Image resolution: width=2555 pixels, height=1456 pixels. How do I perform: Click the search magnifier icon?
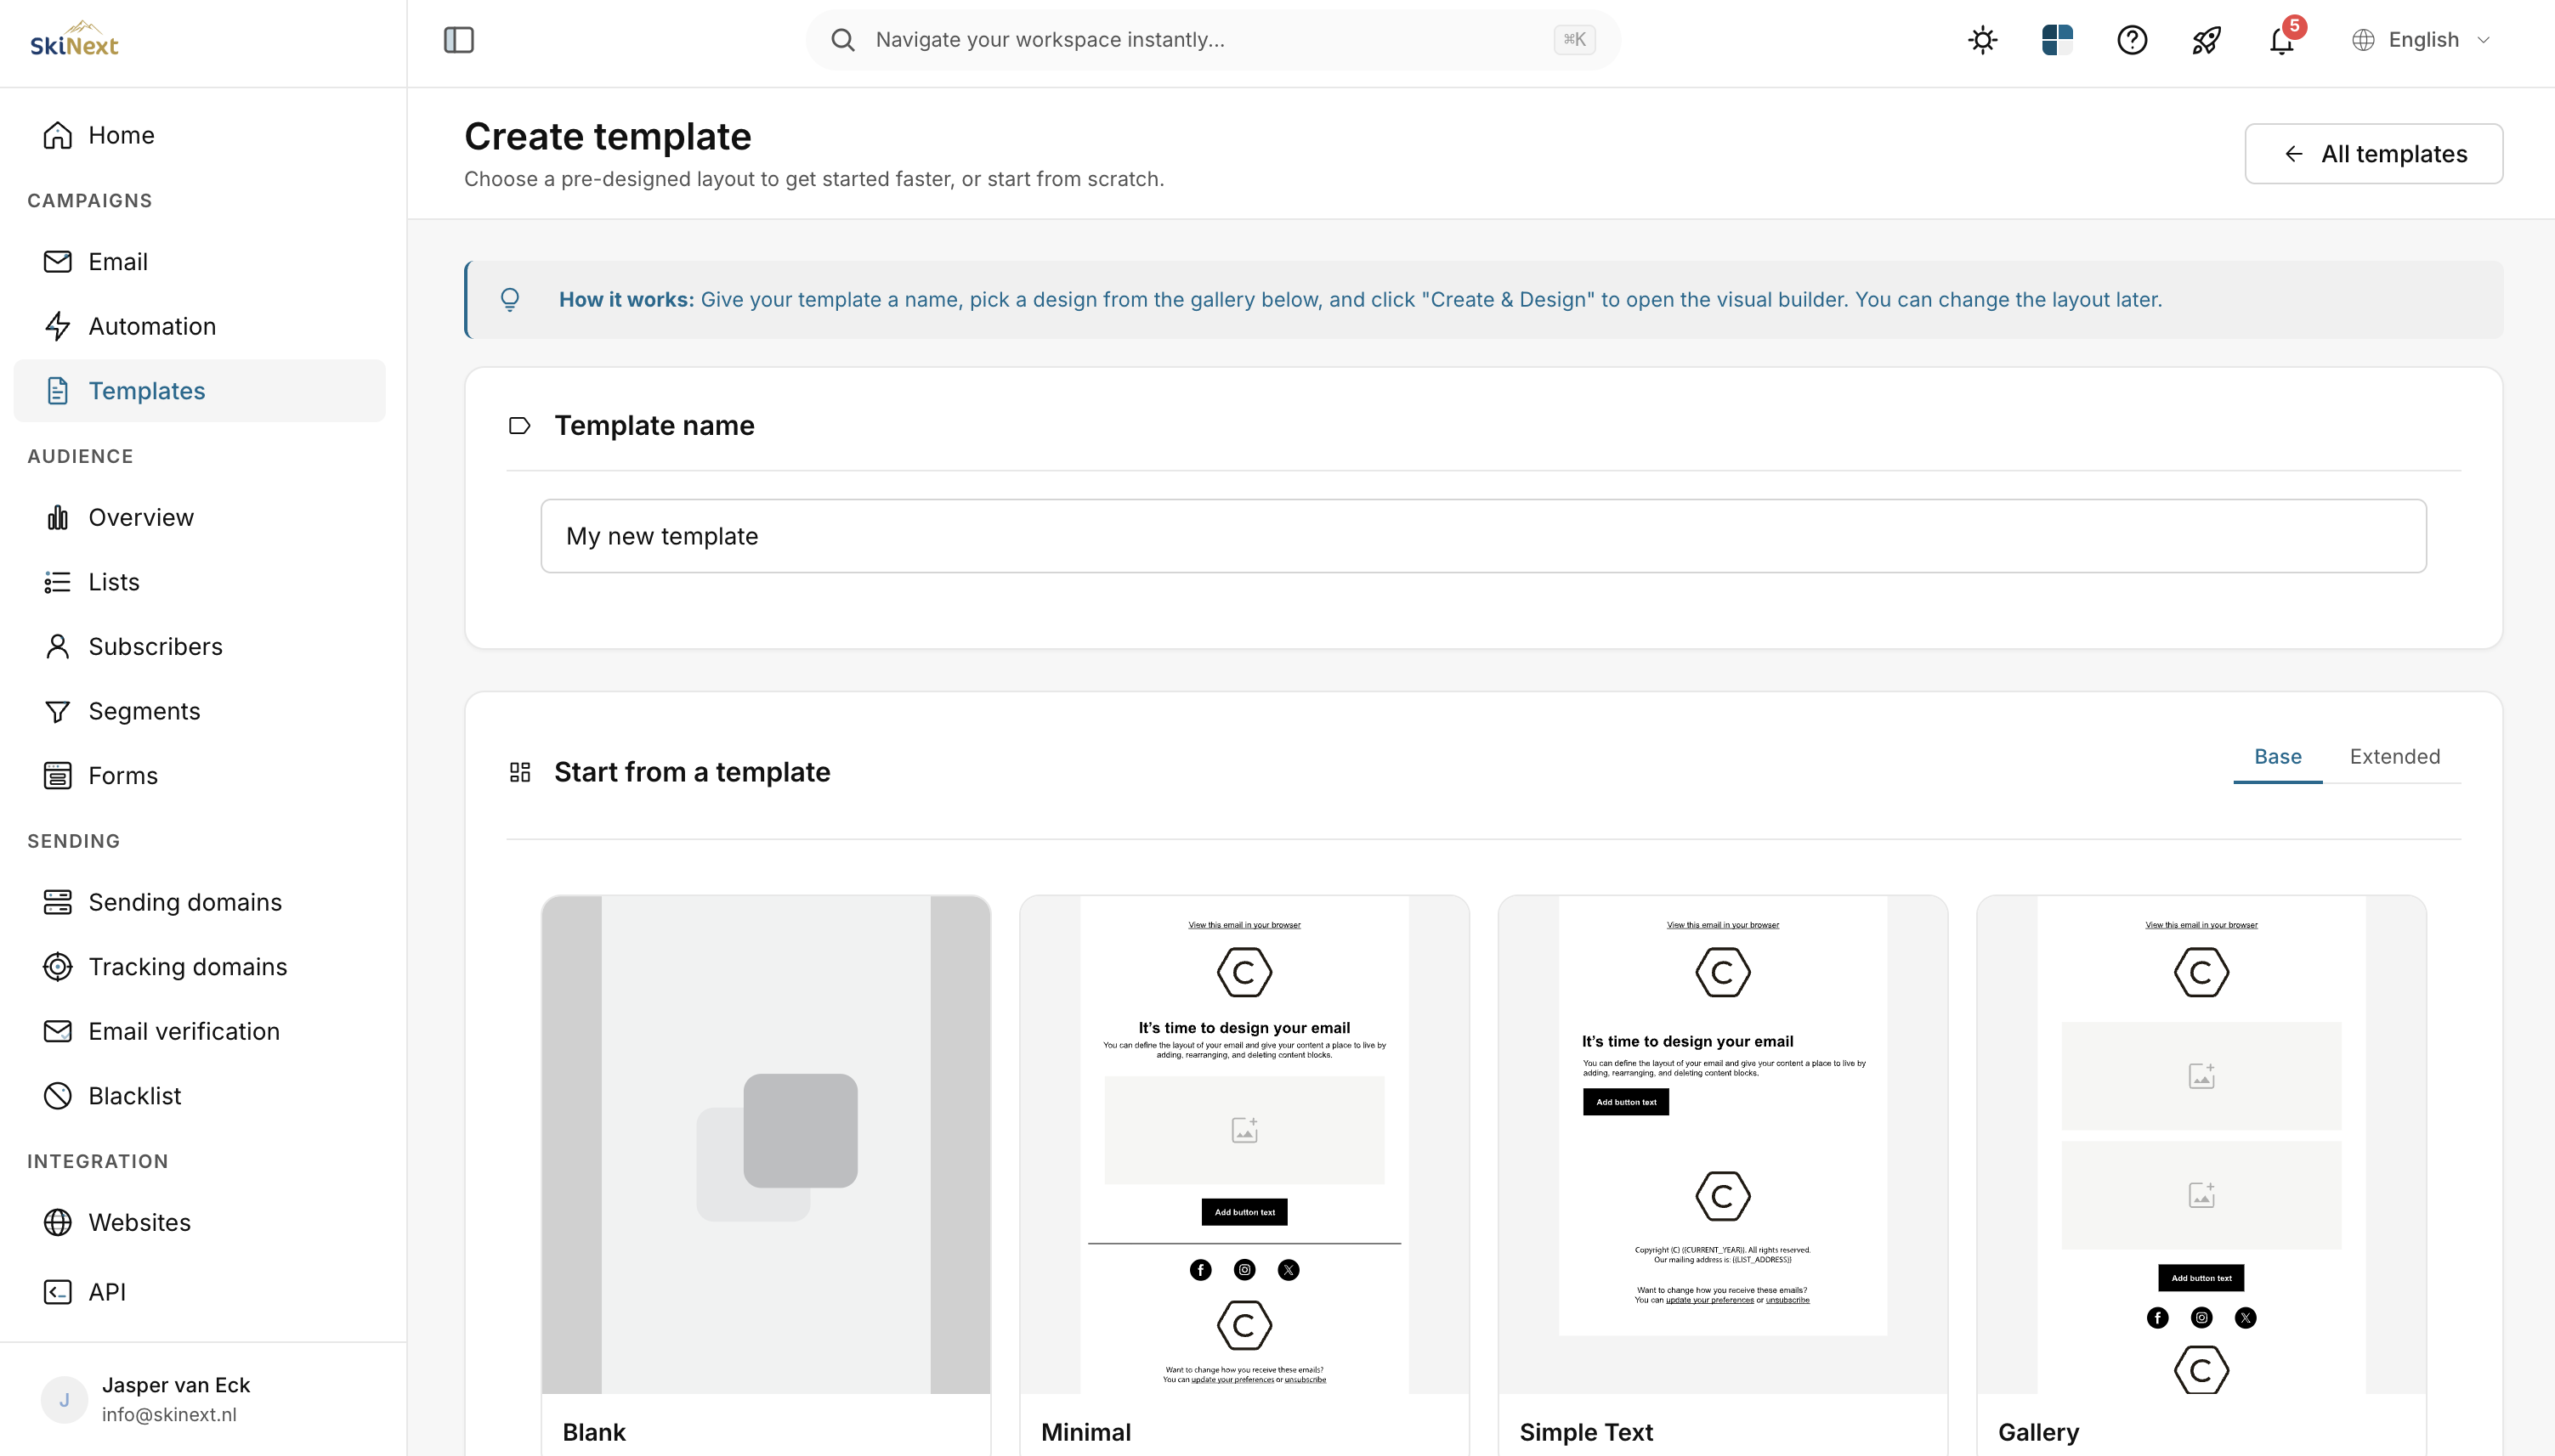[842, 40]
